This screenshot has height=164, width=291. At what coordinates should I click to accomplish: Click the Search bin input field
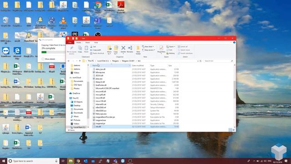[x=218, y=61]
